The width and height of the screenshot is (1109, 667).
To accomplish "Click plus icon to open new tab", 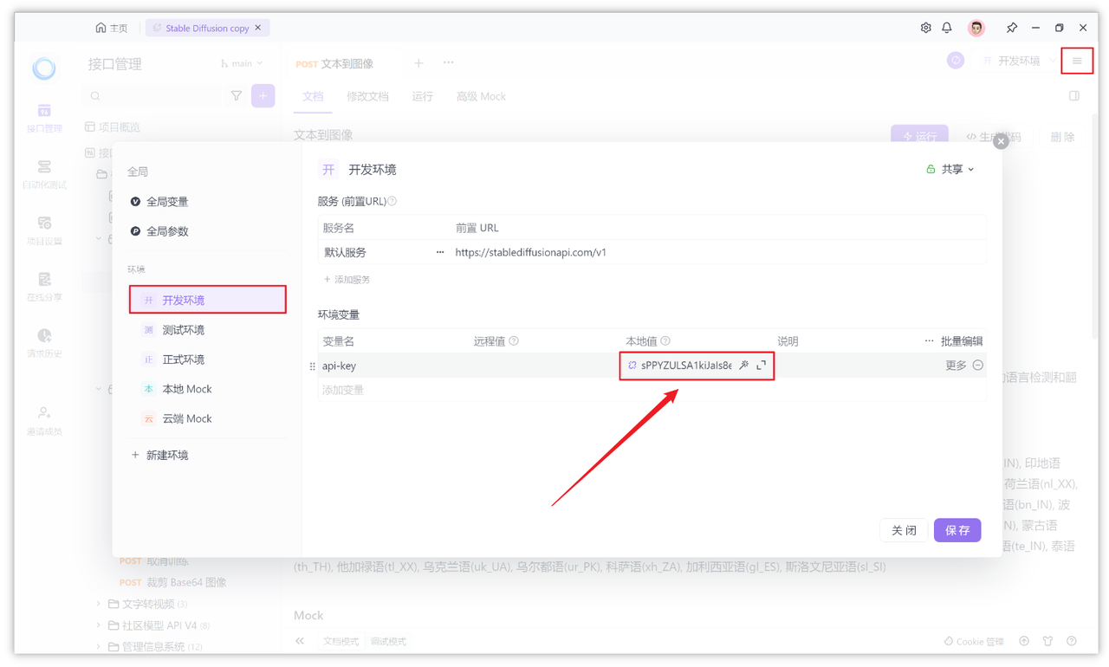I will point(418,62).
